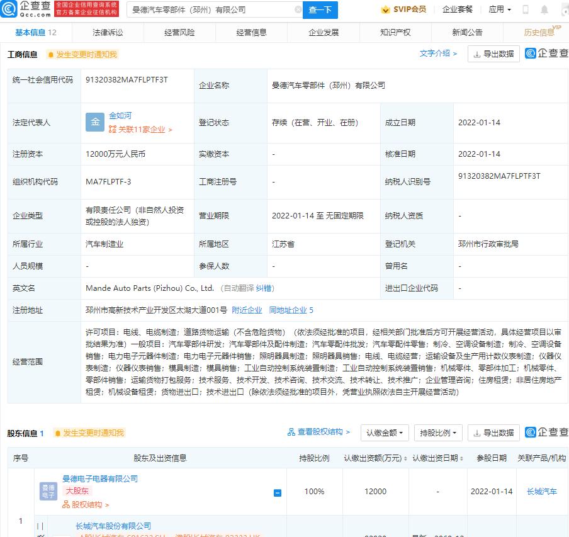This screenshot has width=569, height=537.
Task: Open the 附近企业 link
Action: [x=247, y=310]
